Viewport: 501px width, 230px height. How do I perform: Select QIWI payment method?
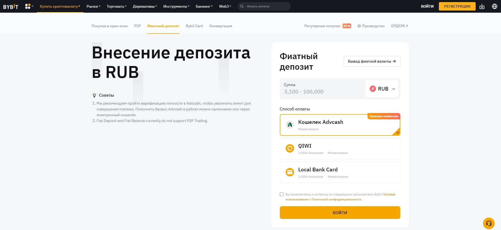(340, 149)
